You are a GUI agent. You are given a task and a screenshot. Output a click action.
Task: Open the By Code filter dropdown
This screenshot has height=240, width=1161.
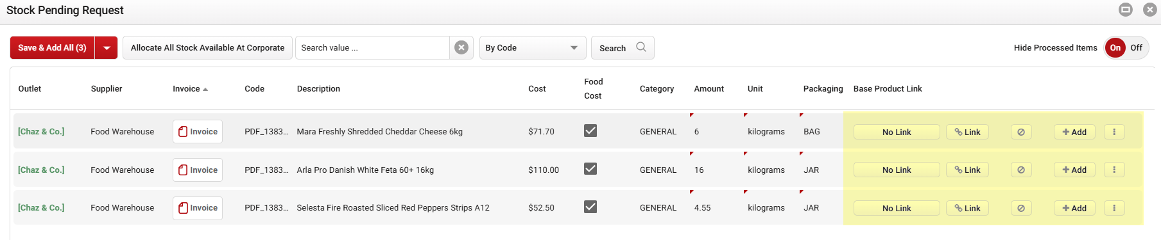(533, 48)
